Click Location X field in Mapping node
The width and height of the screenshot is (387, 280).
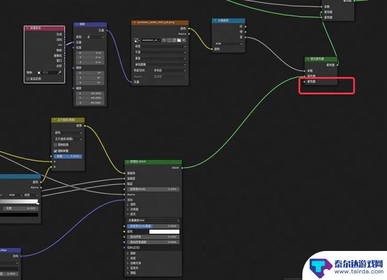tap(90, 53)
